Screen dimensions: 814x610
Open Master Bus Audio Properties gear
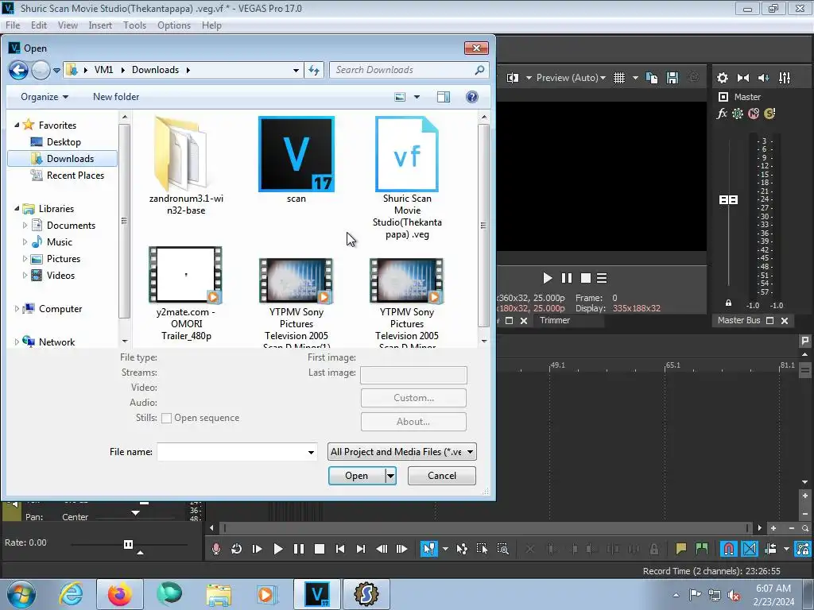point(722,78)
